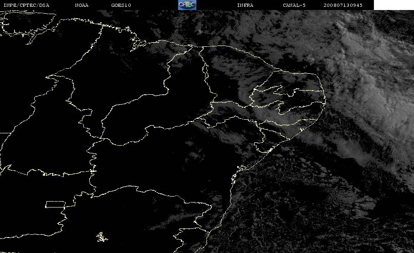Click the three-way border junction left of center

[x=102, y=138]
